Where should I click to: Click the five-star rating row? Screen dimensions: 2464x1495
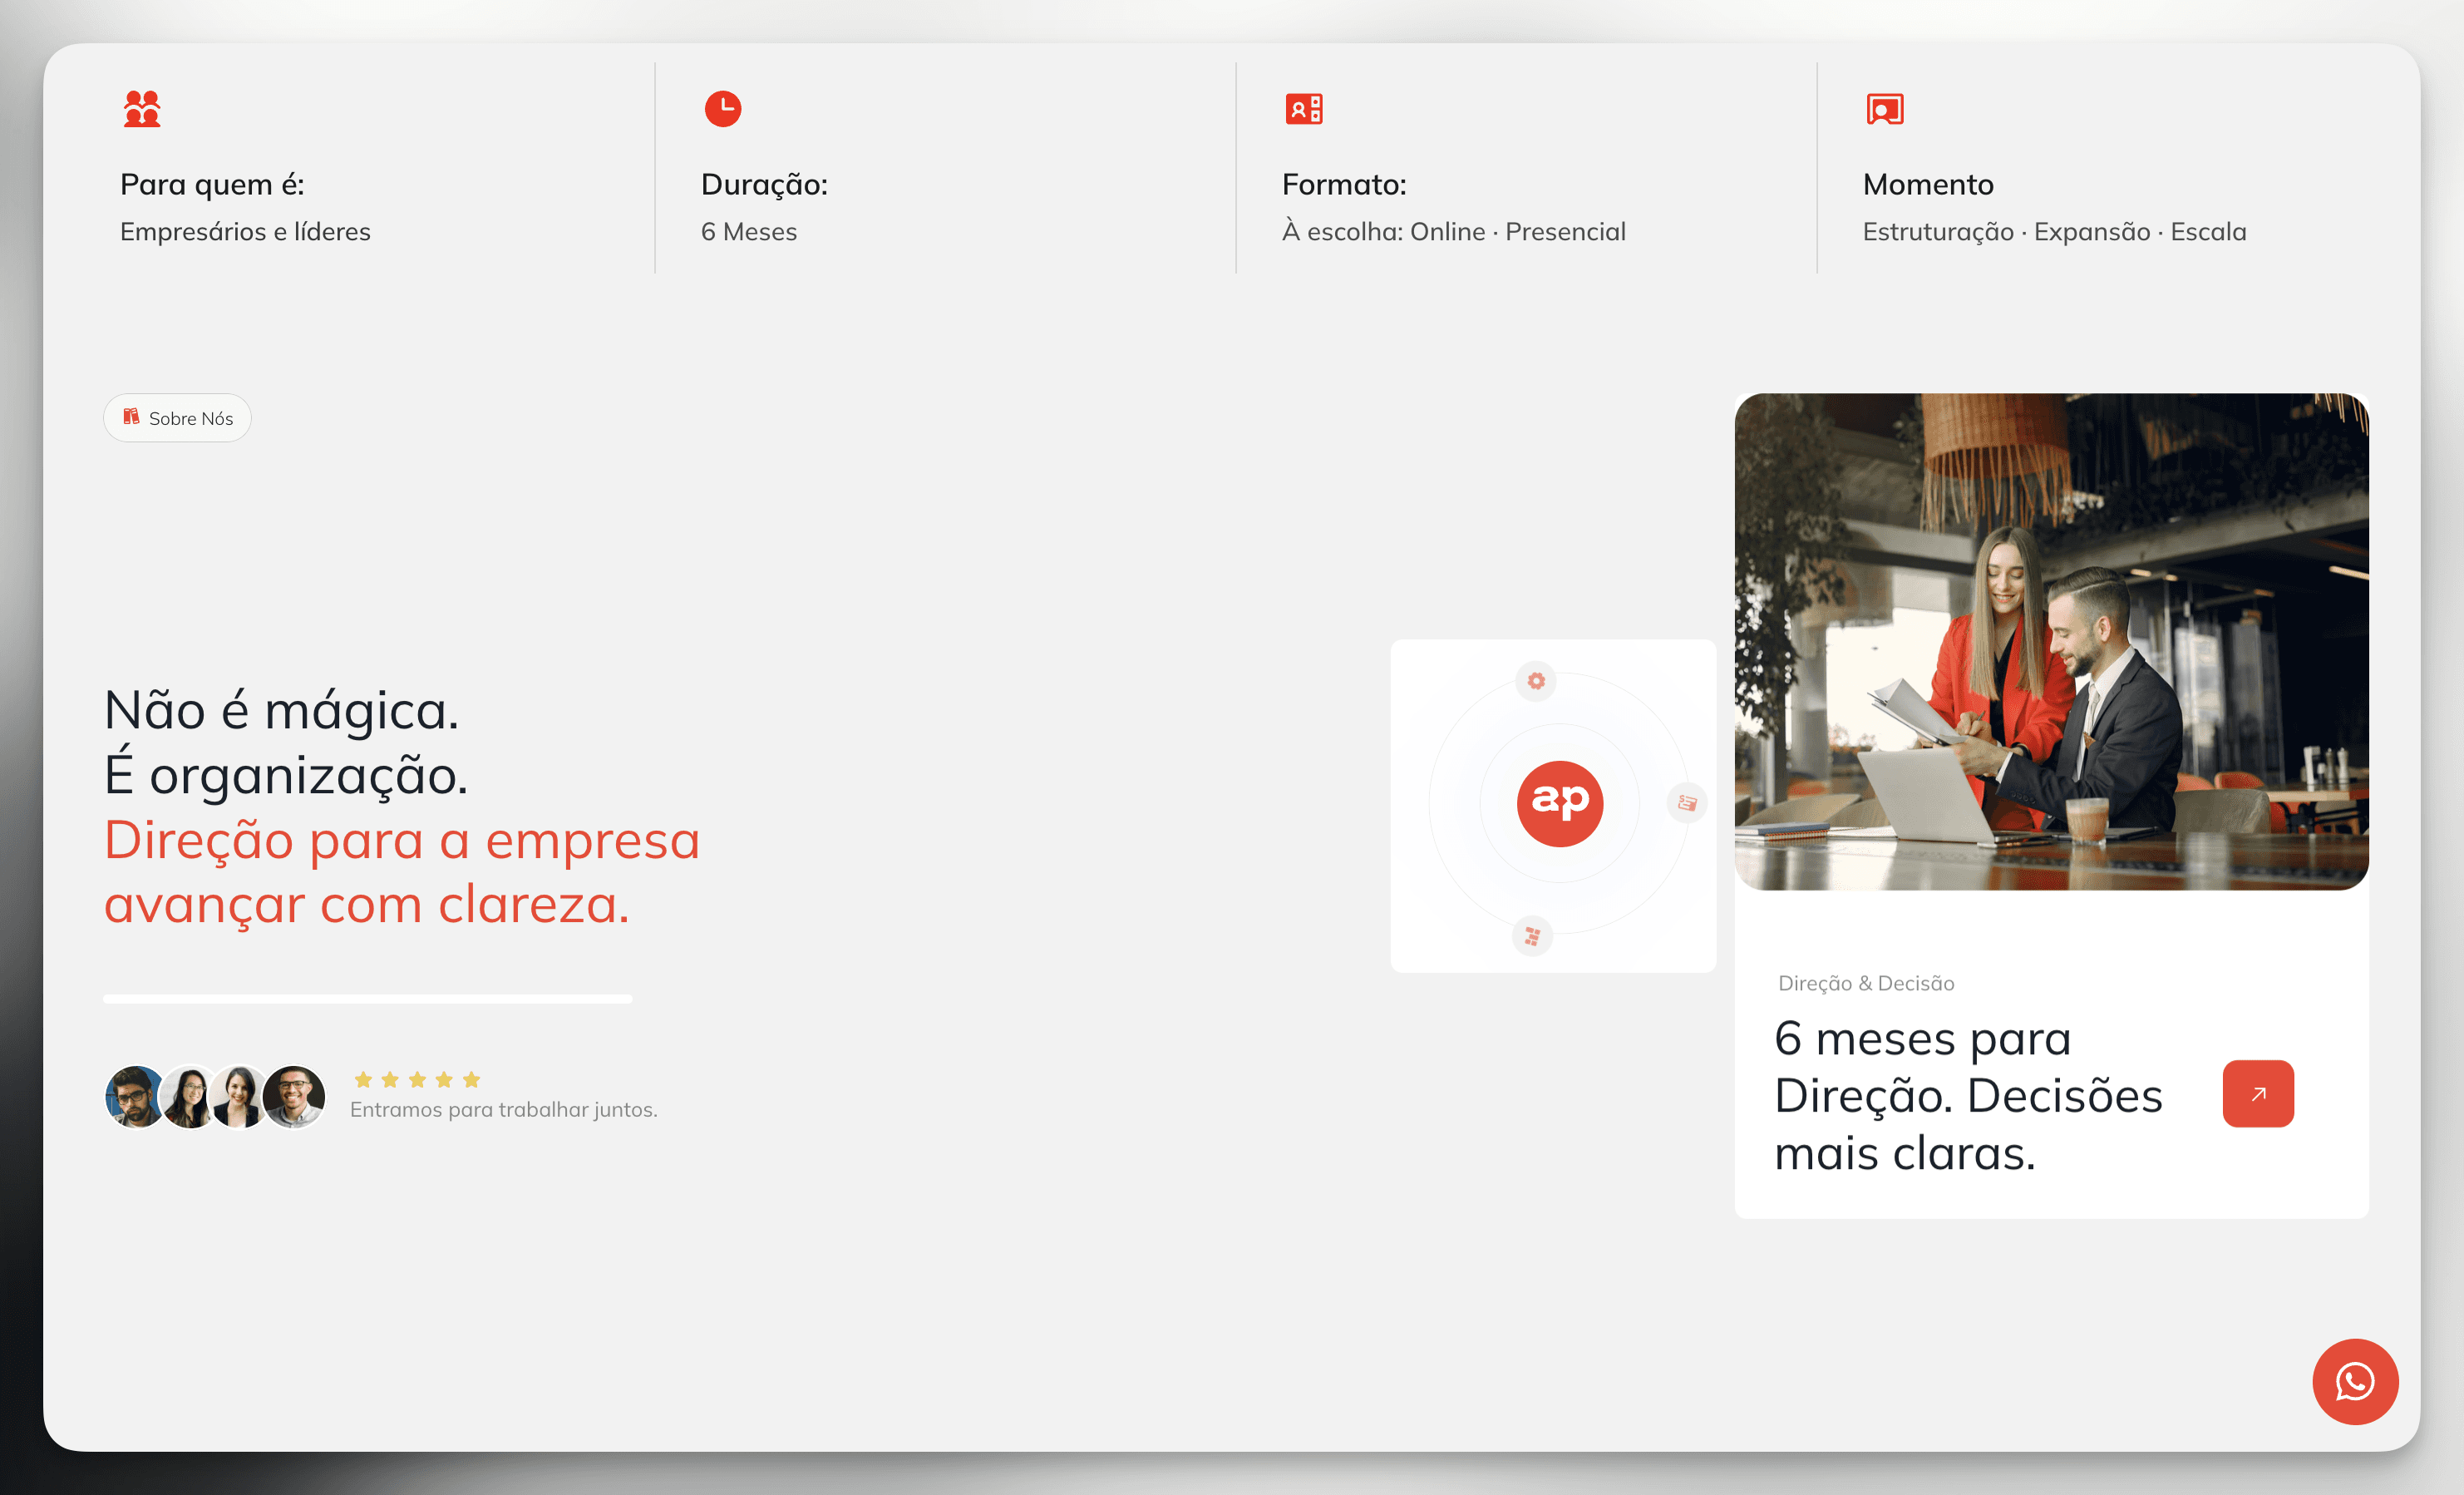[417, 1079]
